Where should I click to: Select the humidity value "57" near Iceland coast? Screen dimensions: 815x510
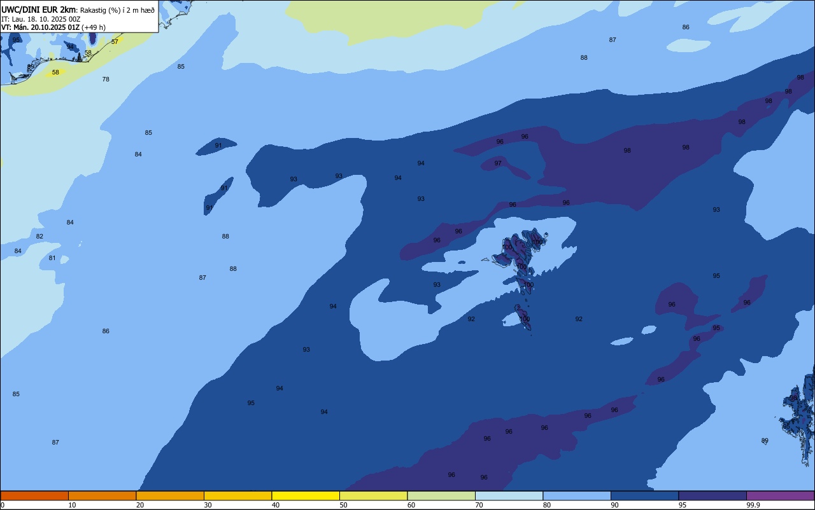pyautogui.click(x=115, y=42)
